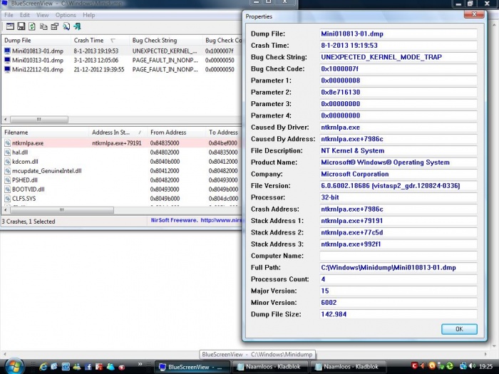Click the Find magnifier toolbar icon
Image resolution: width=499 pixels, height=374 pixels.
pyautogui.click(x=66, y=26)
